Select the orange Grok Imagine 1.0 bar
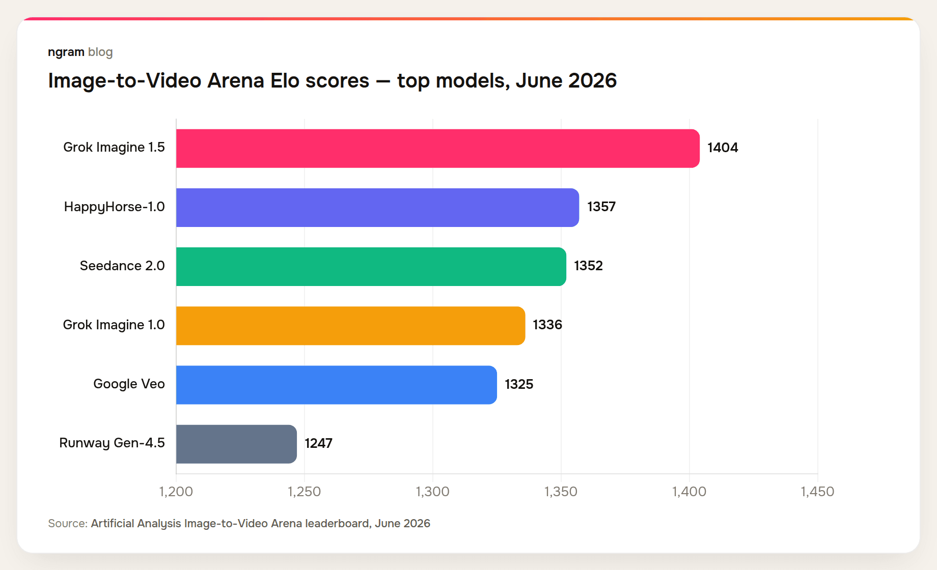 pyautogui.click(x=350, y=325)
